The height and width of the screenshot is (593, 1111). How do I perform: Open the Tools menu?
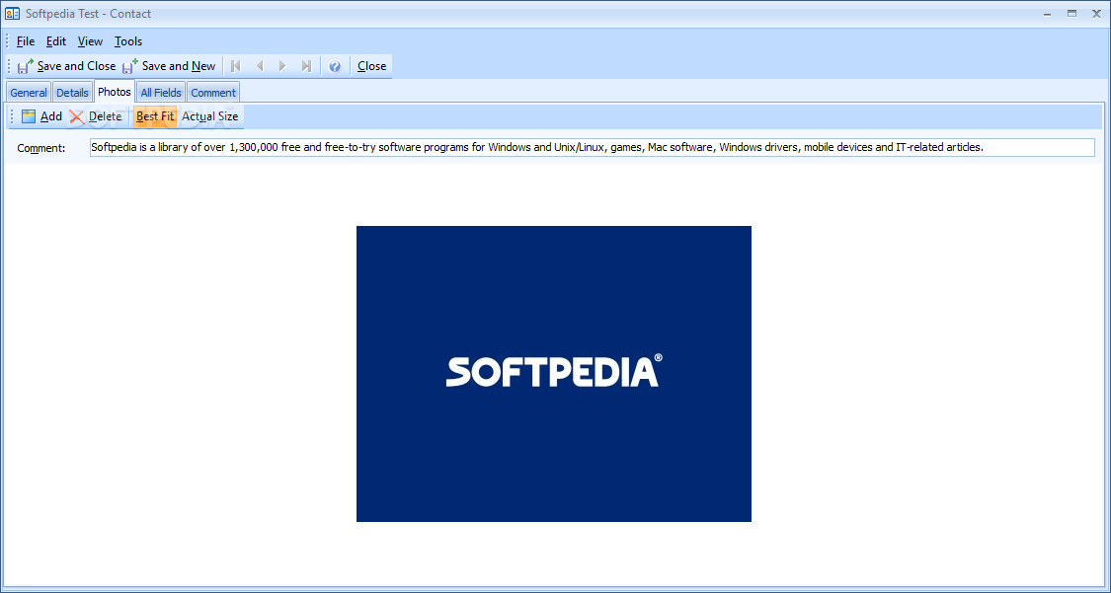click(x=128, y=41)
